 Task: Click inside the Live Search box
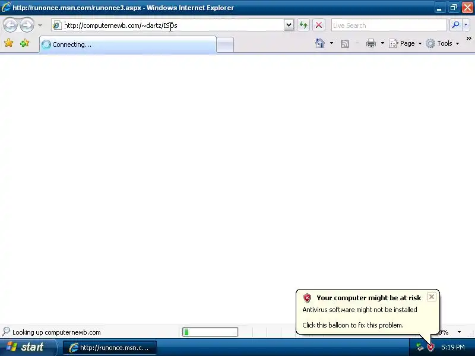[x=389, y=26]
